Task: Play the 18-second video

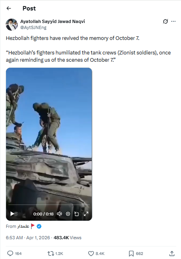Action: pos(12,214)
